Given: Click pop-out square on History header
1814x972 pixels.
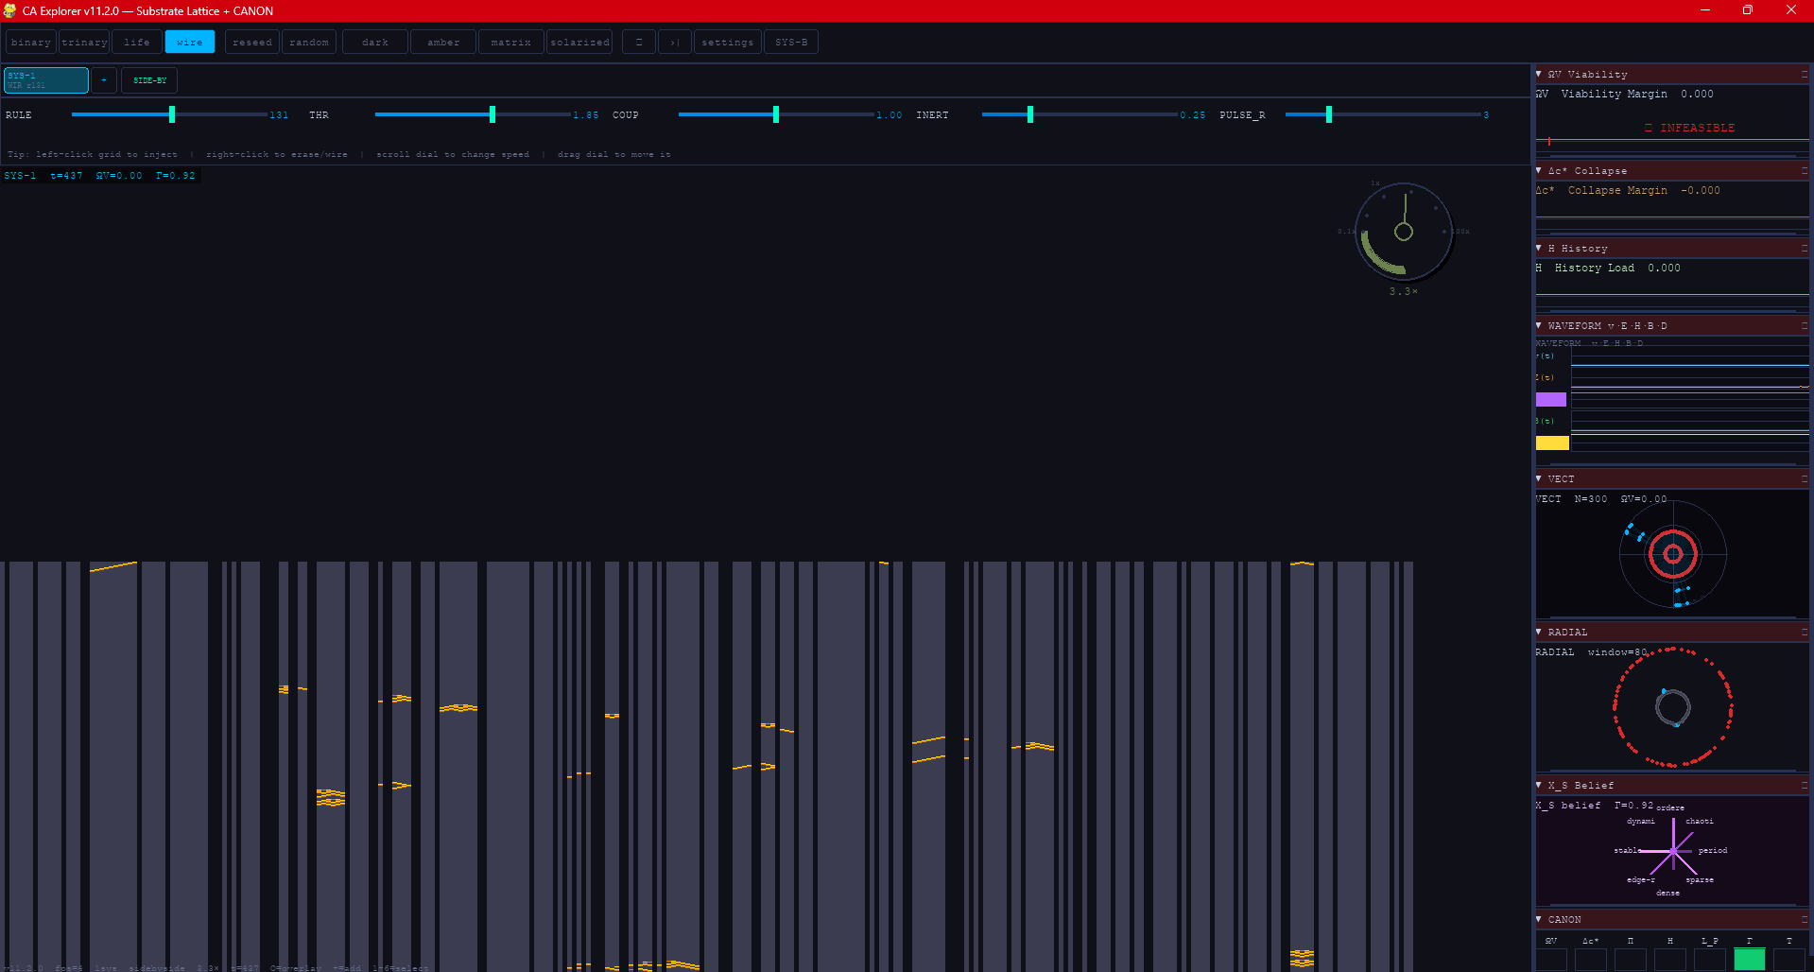Looking at the screenshot, I should [1804, 248].
